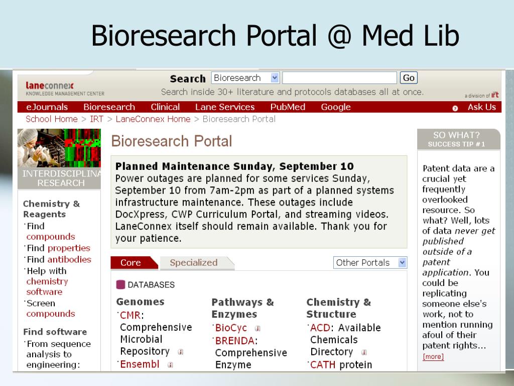This screenshot has width=514, height=386.
Task: Open the BioCyc database link
Action: point(231,328)
